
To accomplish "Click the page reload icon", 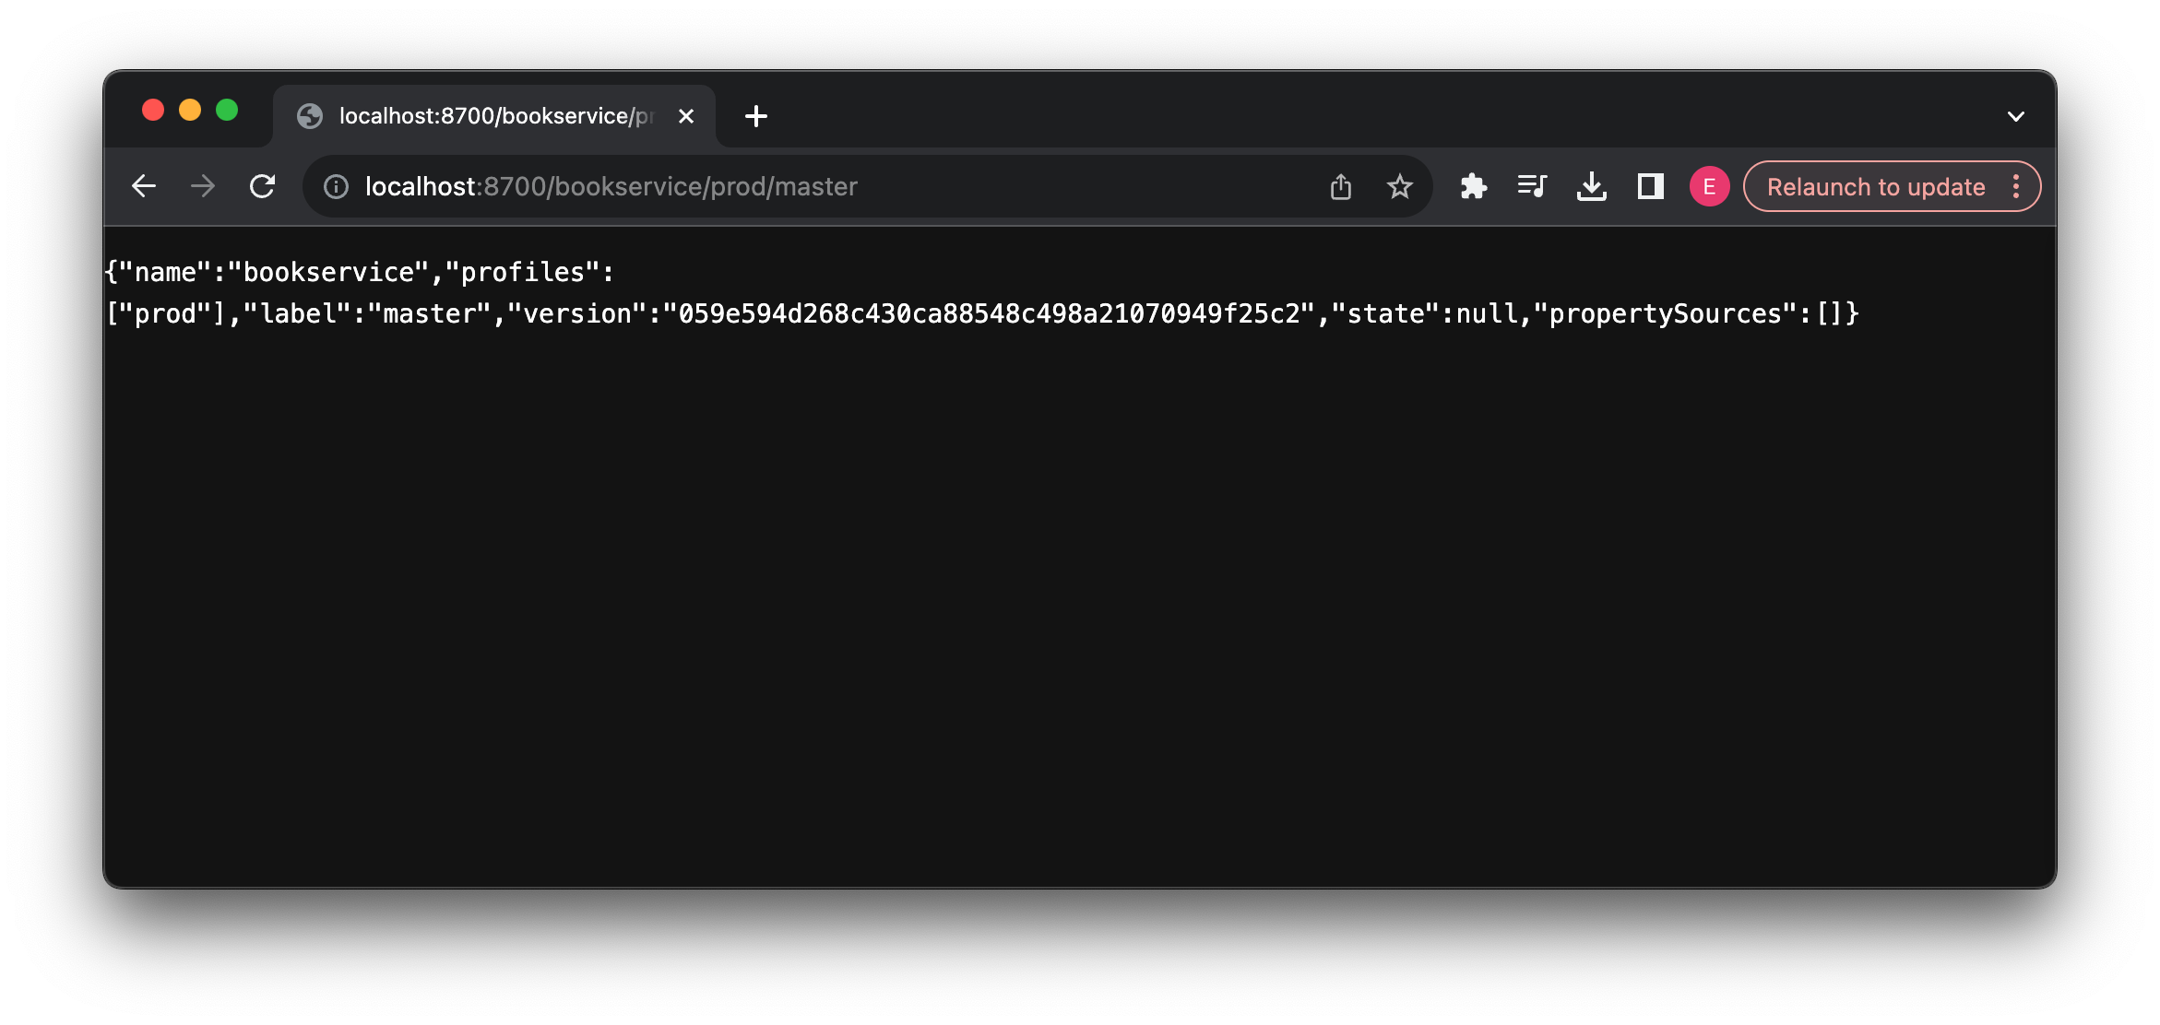I will tap(262, 185).
